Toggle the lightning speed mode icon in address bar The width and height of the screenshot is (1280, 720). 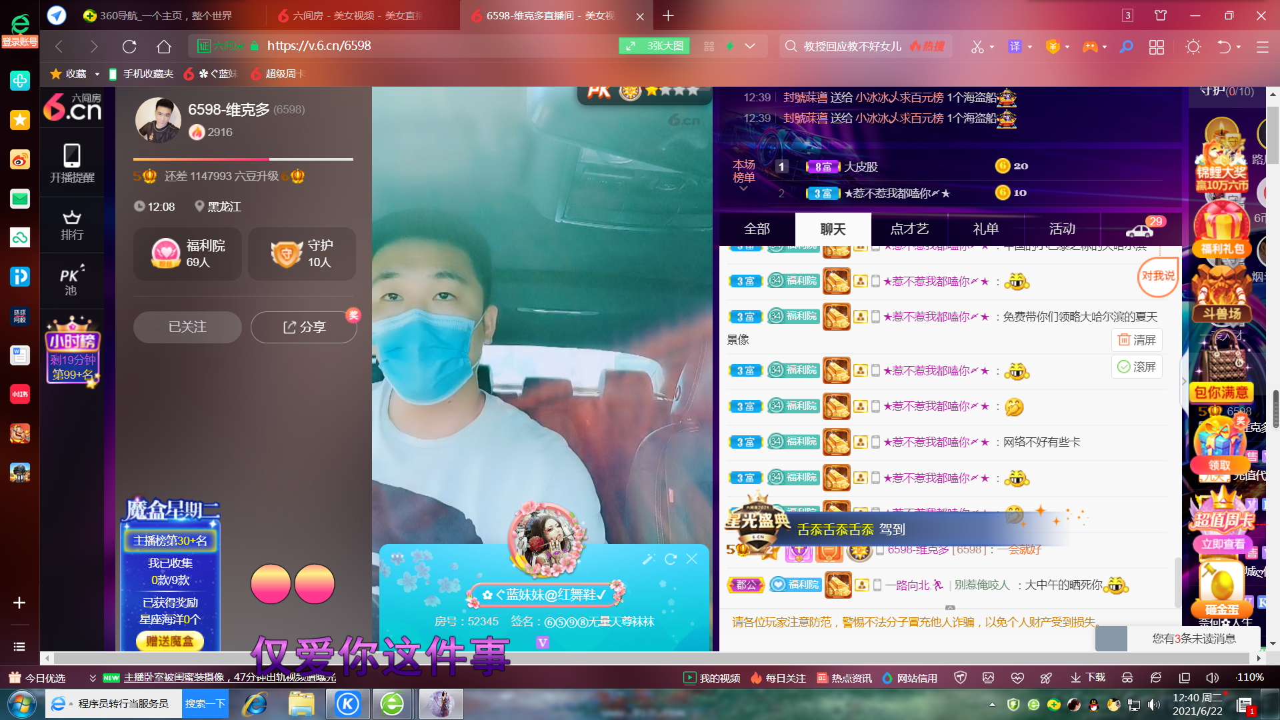[730, 46]
